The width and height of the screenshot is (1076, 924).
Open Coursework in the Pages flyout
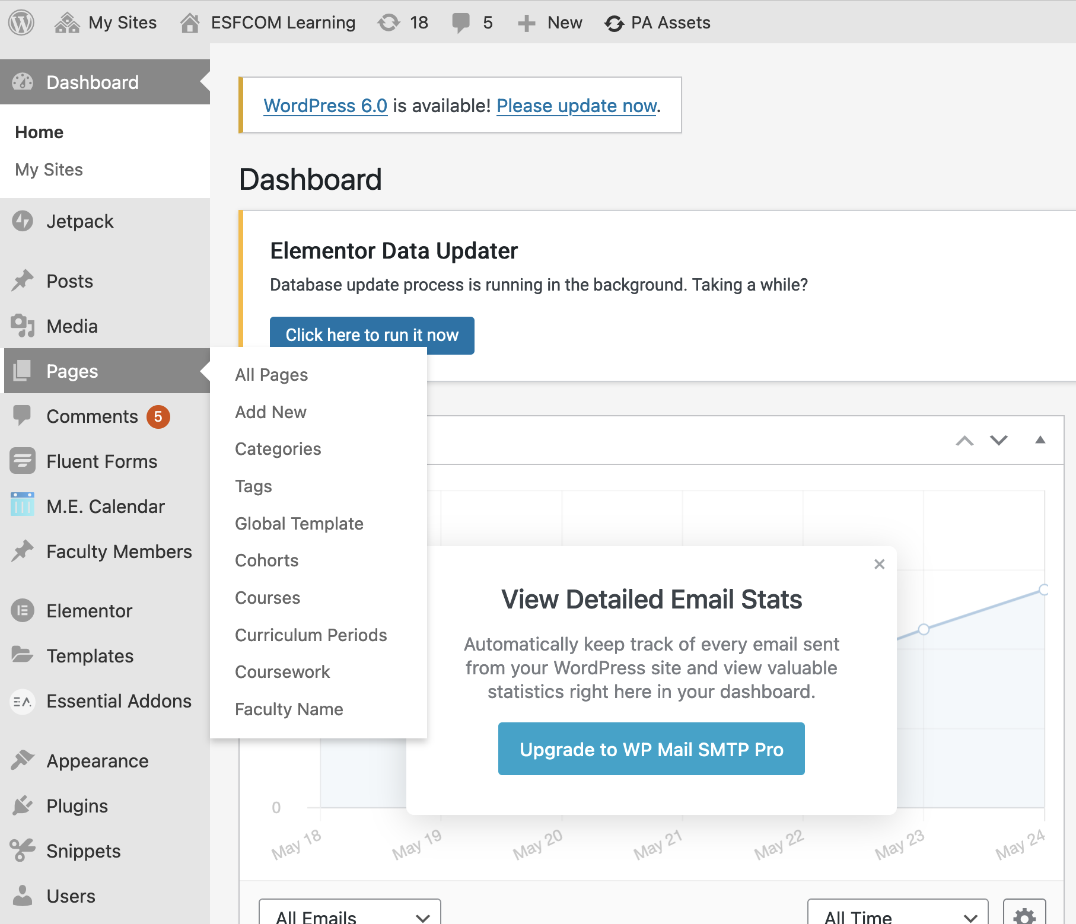(282, 672)
